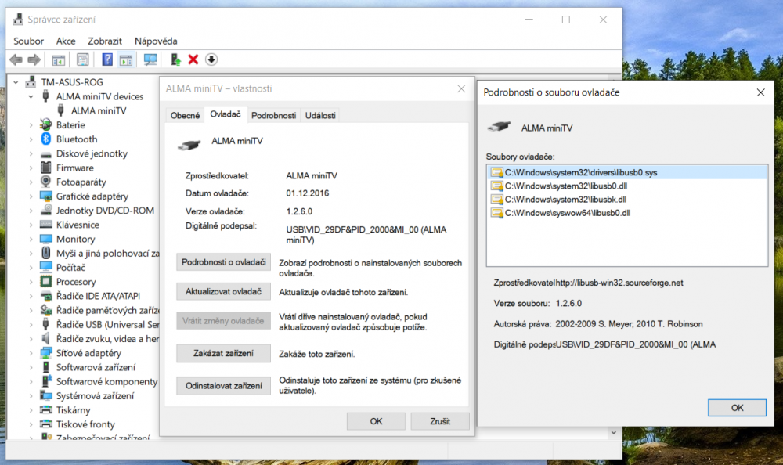Click the update driver toolbar icon with green arrow
This screenshot has height=465, width=783.
click(x=175, y=59)
